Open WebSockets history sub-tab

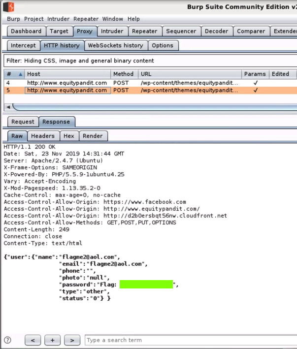(116, 45)
